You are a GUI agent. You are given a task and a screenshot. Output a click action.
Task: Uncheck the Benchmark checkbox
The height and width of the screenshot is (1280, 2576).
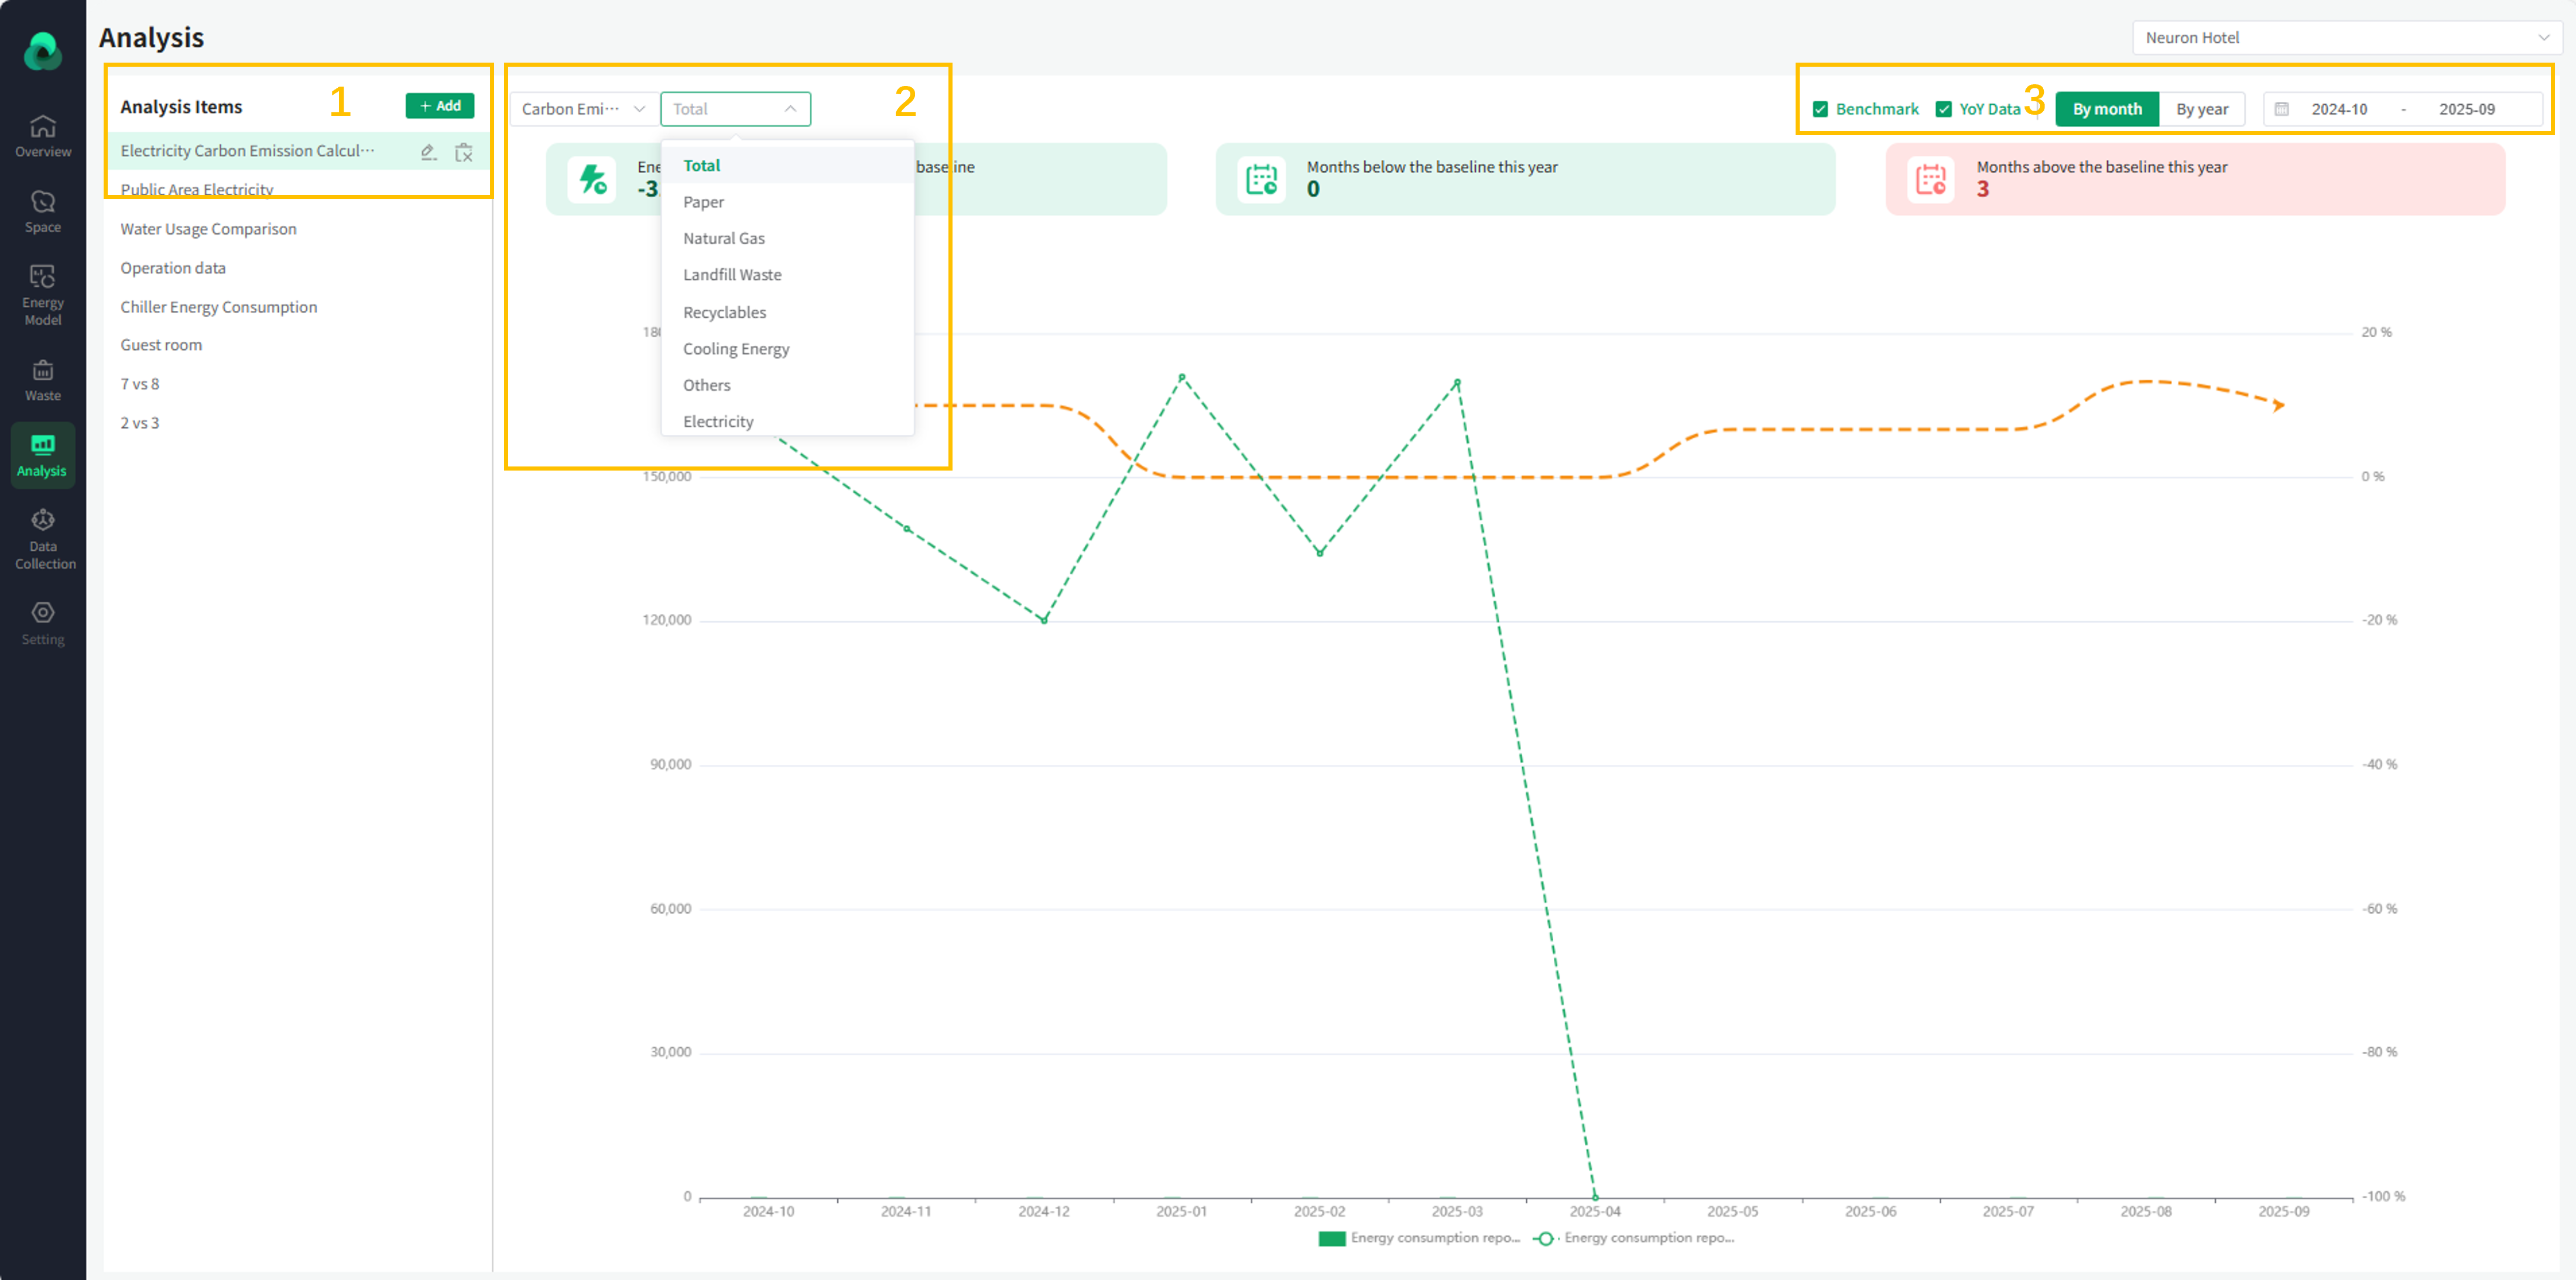pos(1820,109)
